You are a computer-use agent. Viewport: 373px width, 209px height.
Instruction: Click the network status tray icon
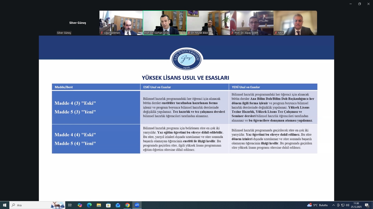[x=343, y=205]
